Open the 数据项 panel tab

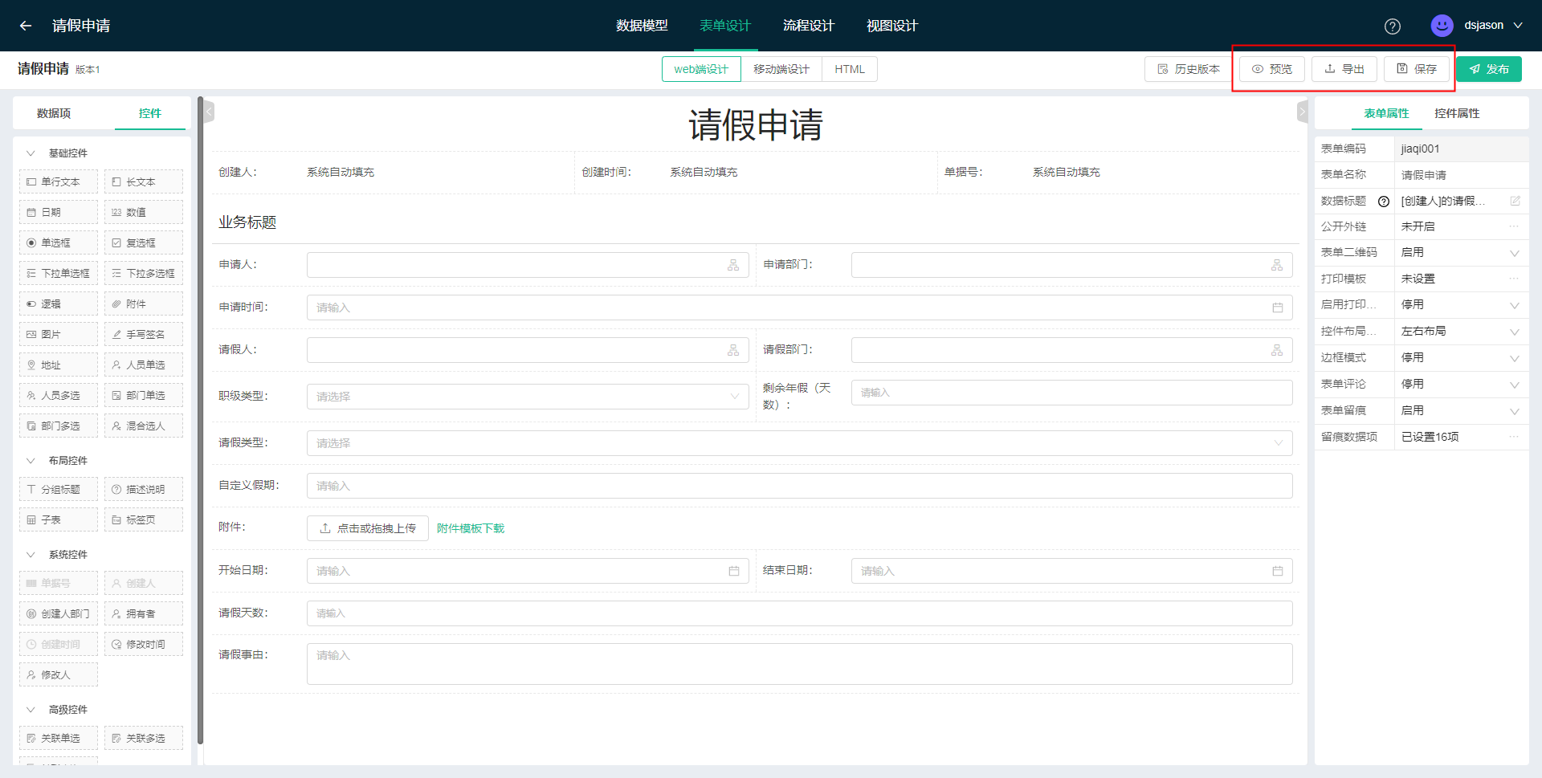54,113
